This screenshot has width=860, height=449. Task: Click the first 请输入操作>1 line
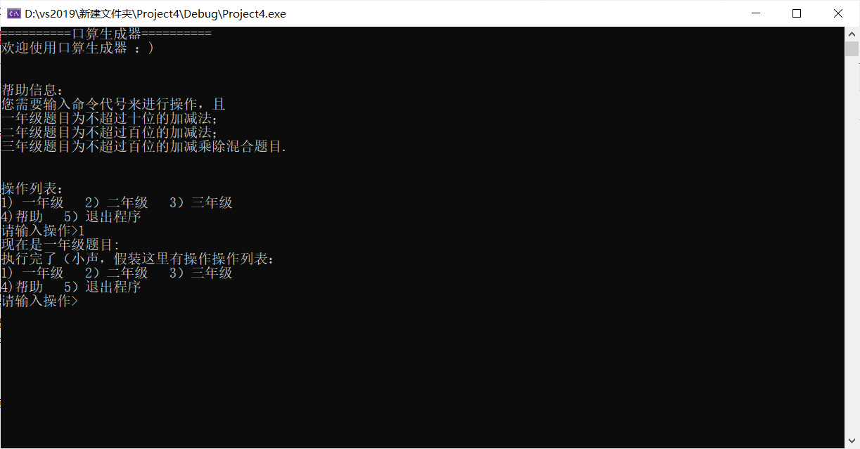point(43,230)
